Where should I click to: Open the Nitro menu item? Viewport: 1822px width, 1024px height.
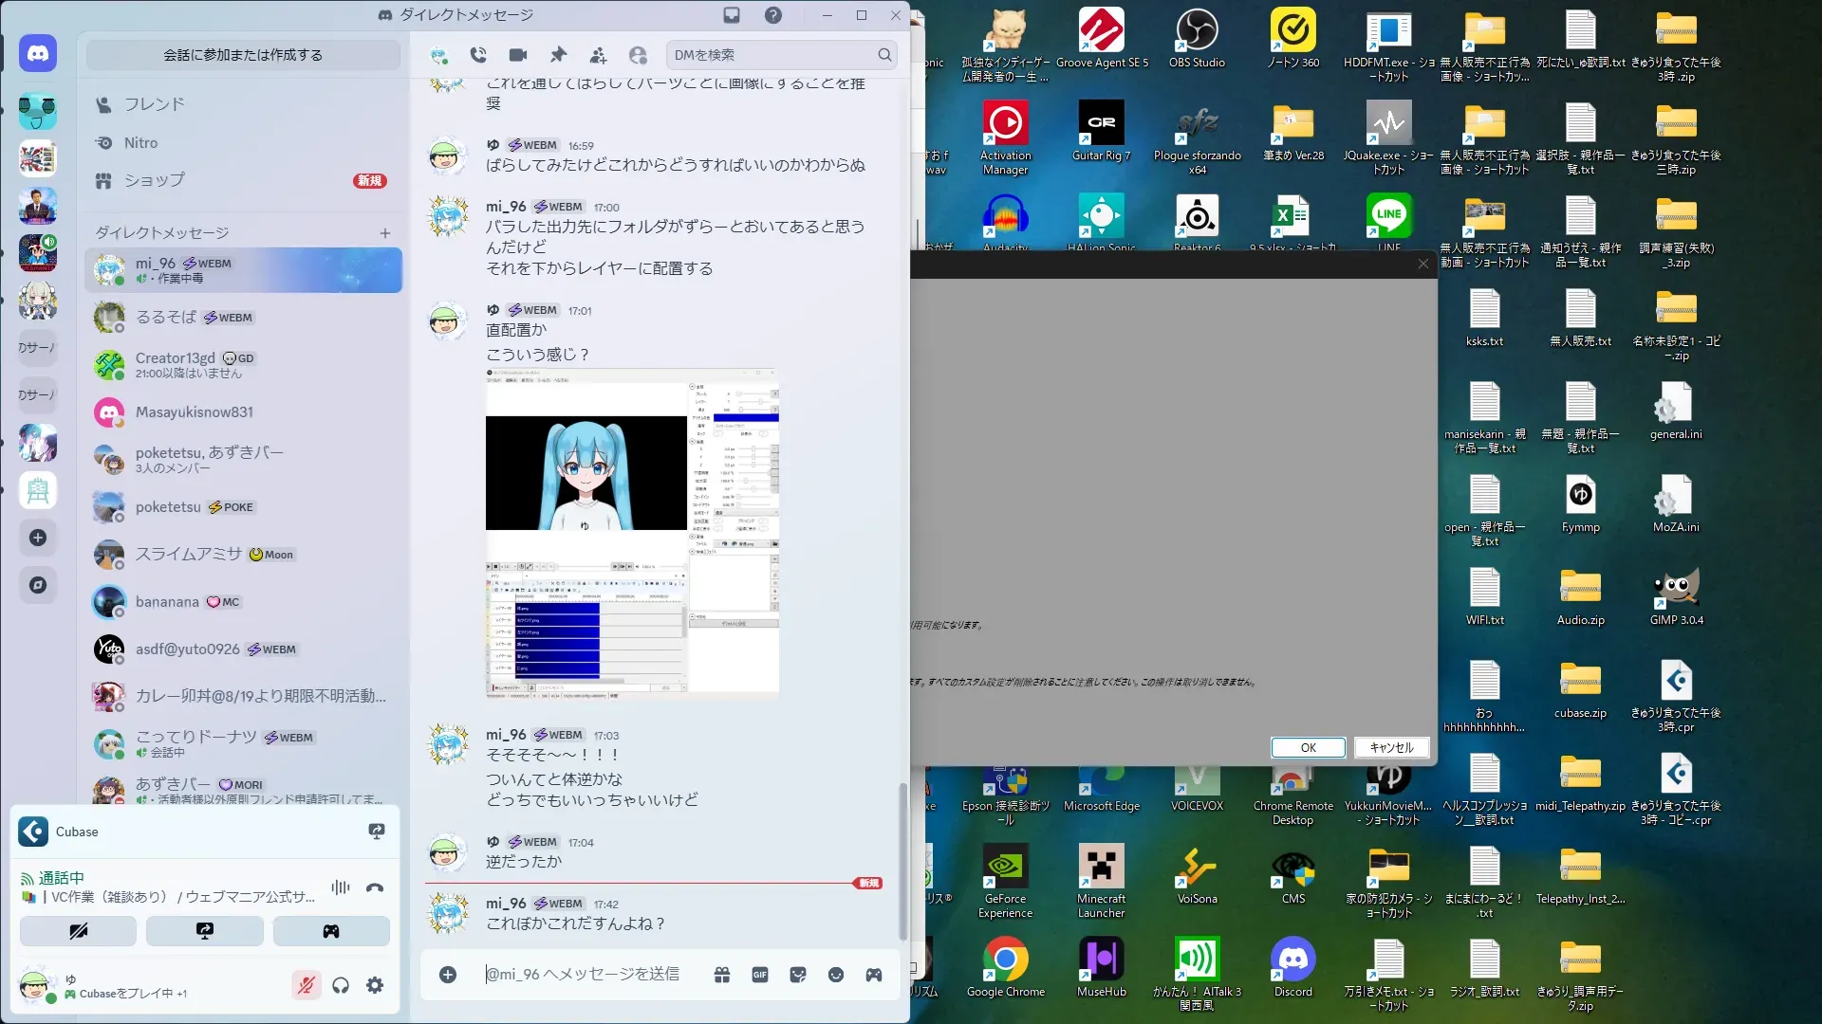click(x=140, y=143)
